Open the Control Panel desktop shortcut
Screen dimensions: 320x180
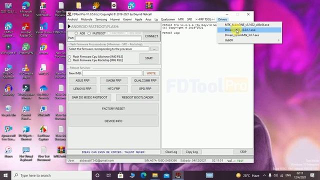(26, 113)
